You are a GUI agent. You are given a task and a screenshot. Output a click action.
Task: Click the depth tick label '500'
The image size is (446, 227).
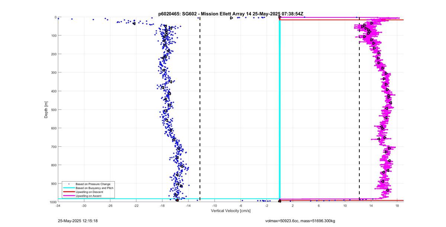[54, 110]
